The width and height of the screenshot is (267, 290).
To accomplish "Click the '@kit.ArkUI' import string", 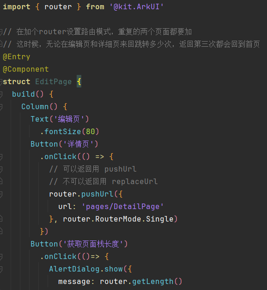I will pos(137,7).
